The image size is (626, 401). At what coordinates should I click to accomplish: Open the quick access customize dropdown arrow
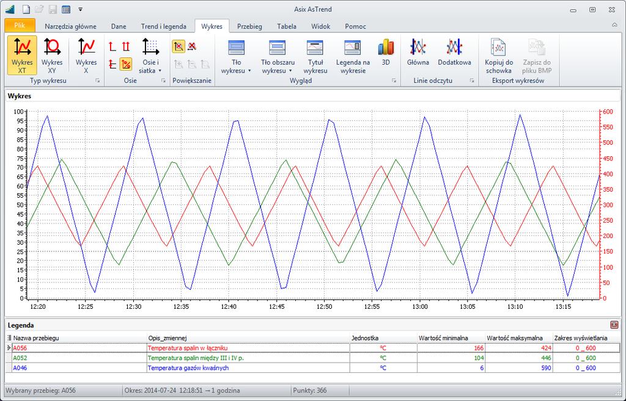(x=80, y=9)
